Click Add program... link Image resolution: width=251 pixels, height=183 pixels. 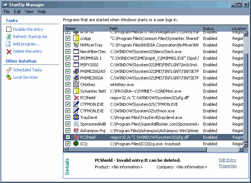[x=26, y=44]
